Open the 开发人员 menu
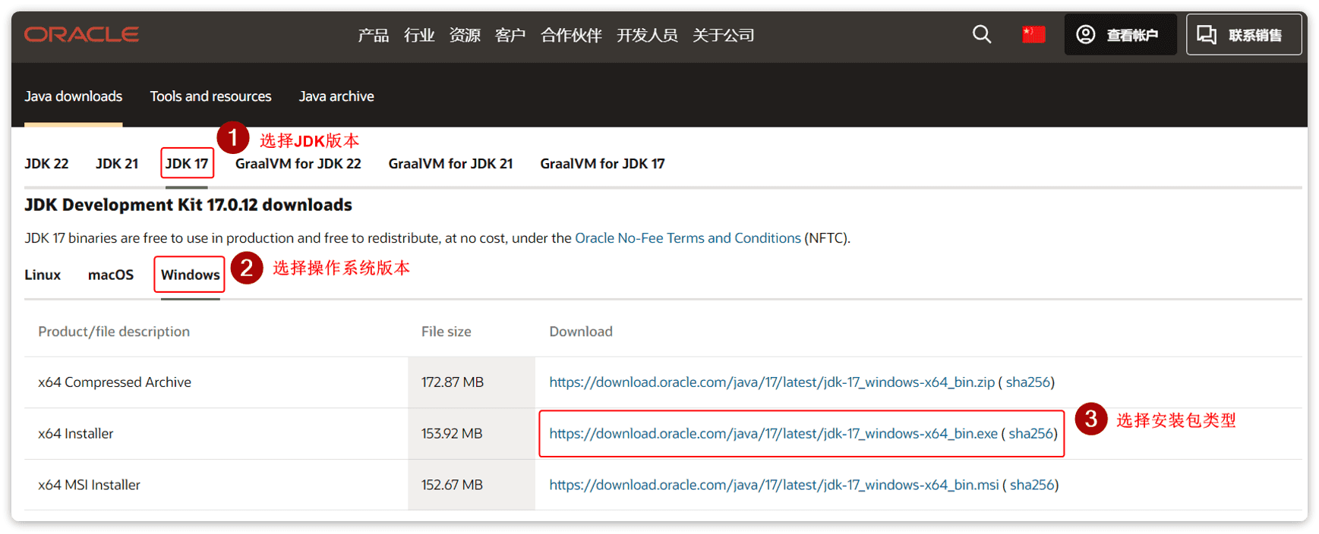The height and width of the screenshot is (534, 1319). pyautogui.click(x=647, y=36)
